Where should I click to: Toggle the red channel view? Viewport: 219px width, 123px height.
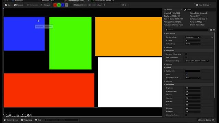[55, 5]
